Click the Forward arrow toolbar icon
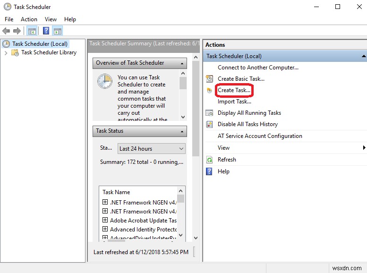This screenshot has height=273, width=367. (17, 31)
